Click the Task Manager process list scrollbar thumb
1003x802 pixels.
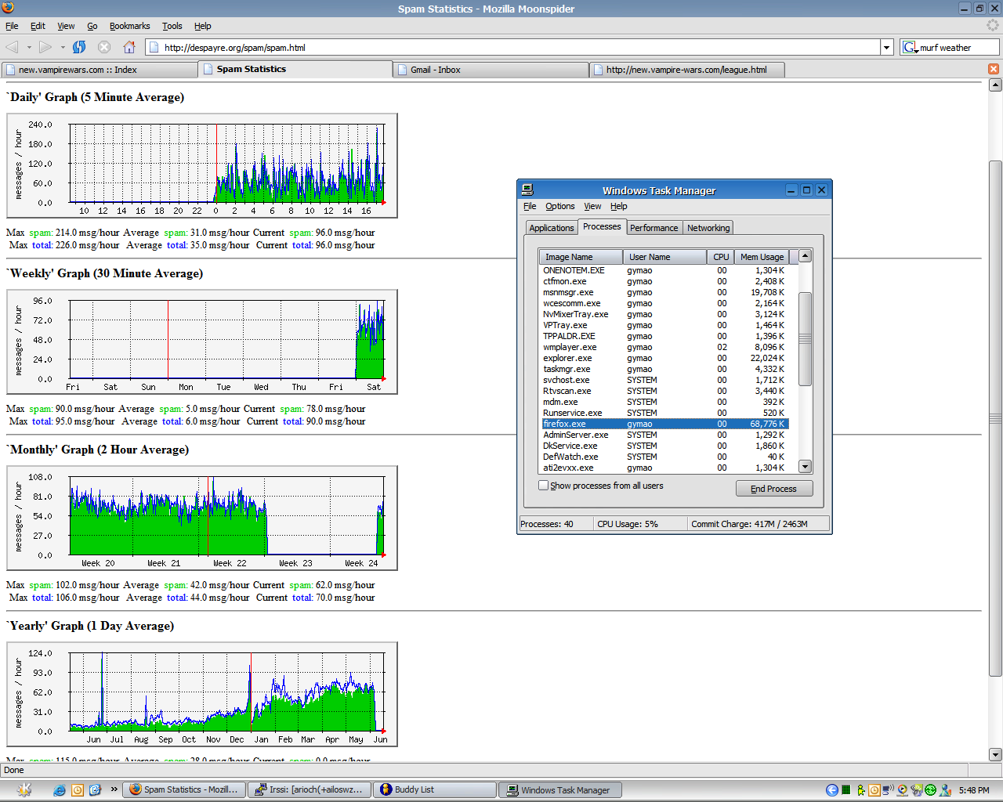[x=805, y=338]
